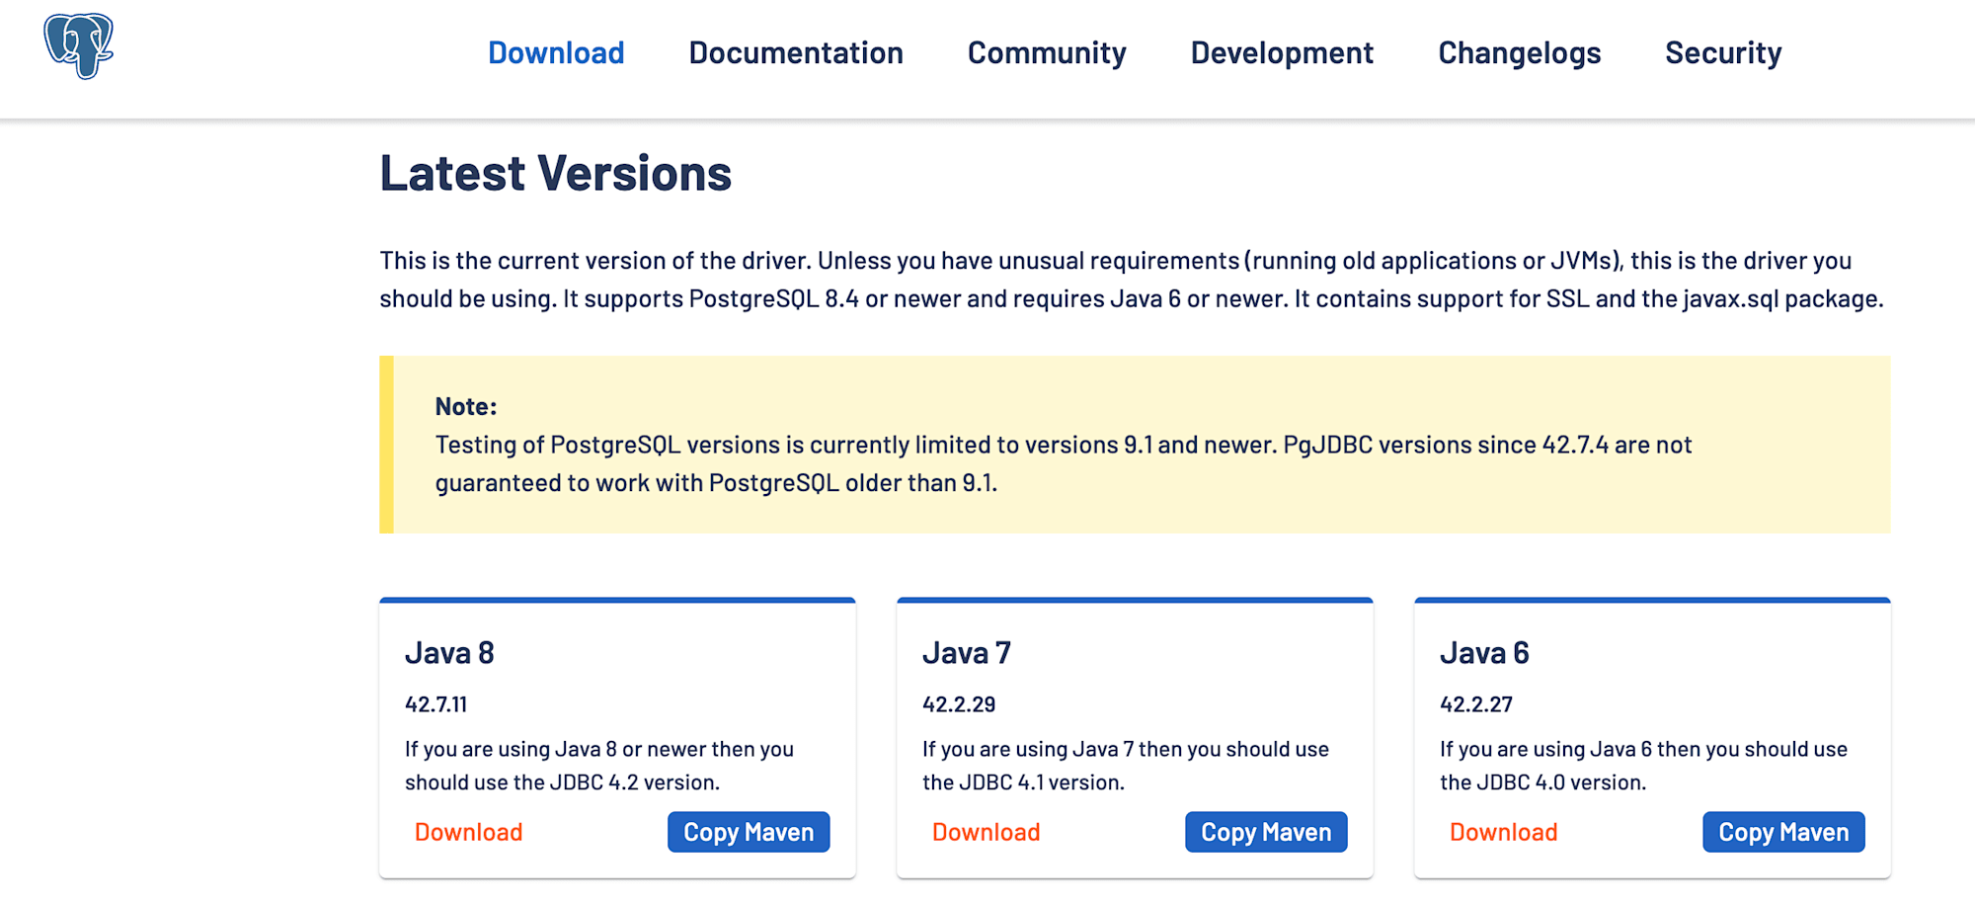
Task: Copy Maven snippet for Java 6
Action: click(1783, 832)
